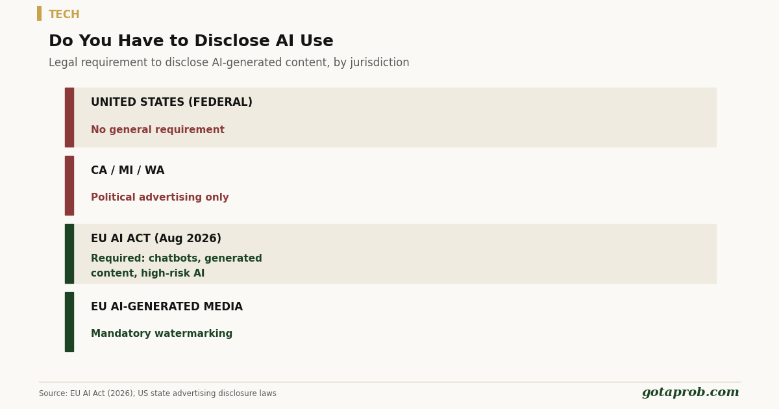The image size is (779, 409).
Task: Click the Required: chatbots, generated content text
Action: (x=177, y=266)
